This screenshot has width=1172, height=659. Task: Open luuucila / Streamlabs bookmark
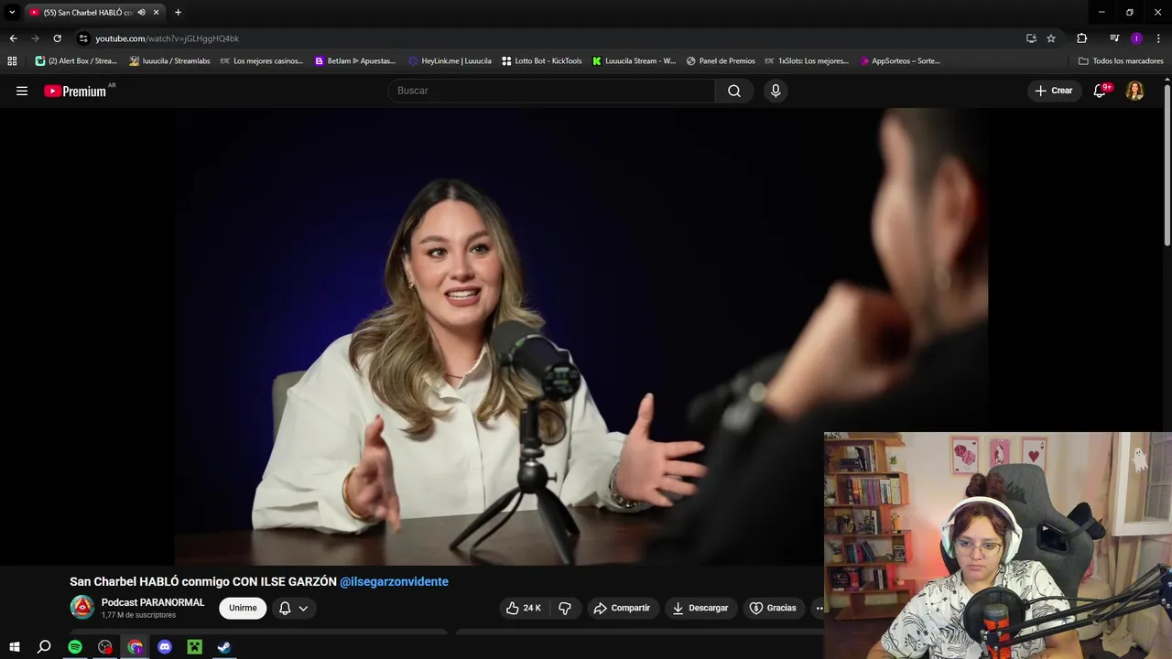coord(170,61)
